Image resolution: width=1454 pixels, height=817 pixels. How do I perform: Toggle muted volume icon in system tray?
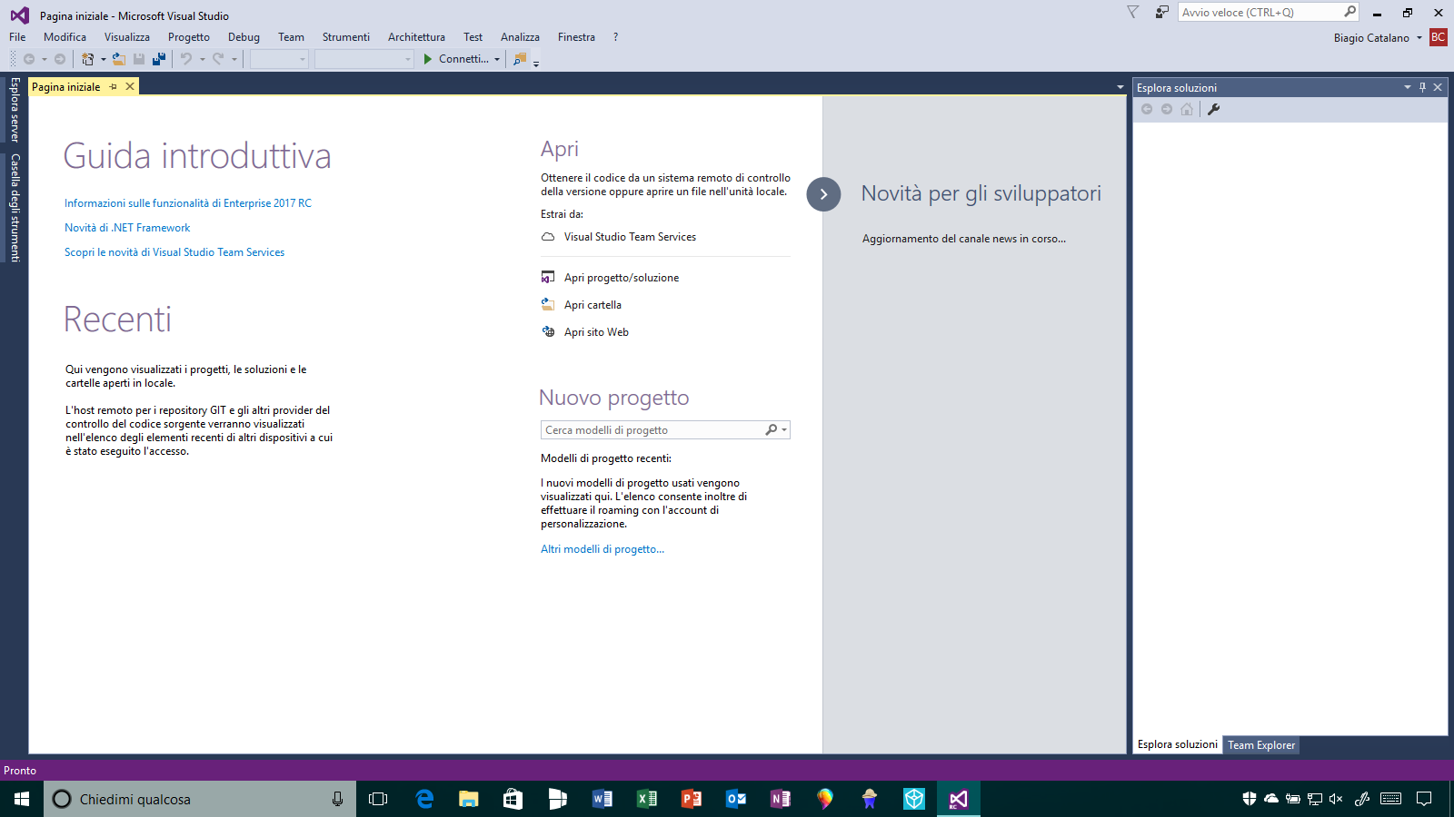(x=1336, y=799)
